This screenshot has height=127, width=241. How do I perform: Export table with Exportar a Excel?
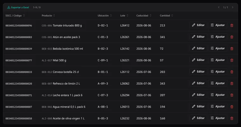coord(18,7)
